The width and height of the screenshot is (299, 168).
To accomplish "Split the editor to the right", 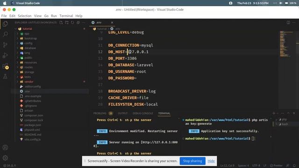I will click(x=288, y=22).
